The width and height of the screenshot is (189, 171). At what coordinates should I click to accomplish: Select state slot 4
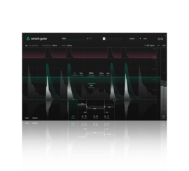(112, 38)
